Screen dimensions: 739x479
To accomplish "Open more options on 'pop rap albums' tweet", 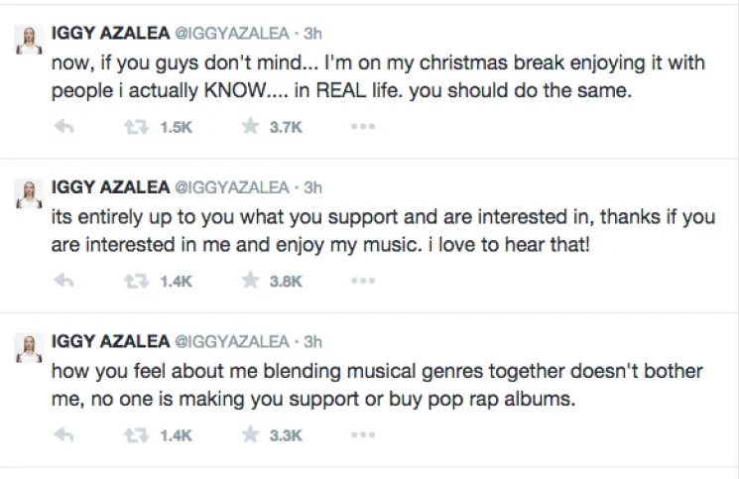I will click(363, 434).
